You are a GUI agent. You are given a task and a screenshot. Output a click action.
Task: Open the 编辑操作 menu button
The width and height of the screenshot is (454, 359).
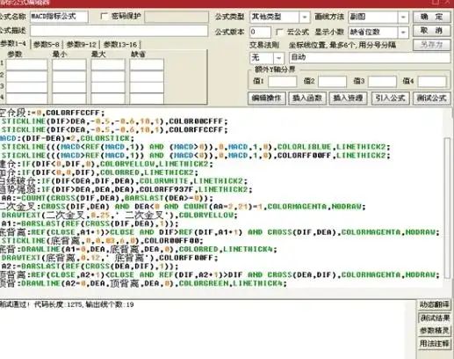click(x=266, y=98)
